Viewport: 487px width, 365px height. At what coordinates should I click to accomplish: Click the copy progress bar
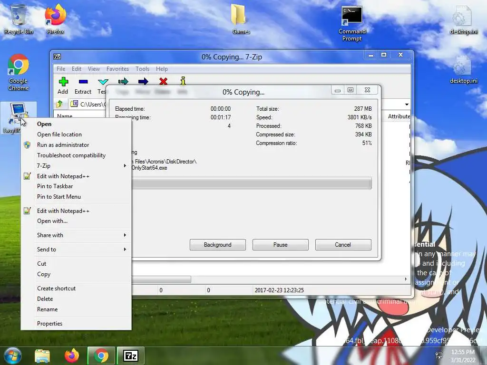[252, 183]
